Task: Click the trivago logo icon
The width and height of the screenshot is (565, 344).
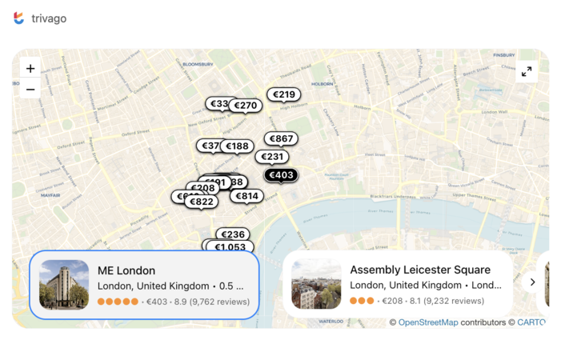Action: coord(19,18)
